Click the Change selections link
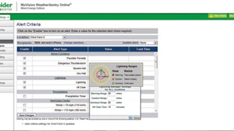Viewport: 234px width, 131px height. [x=74, y=43]
